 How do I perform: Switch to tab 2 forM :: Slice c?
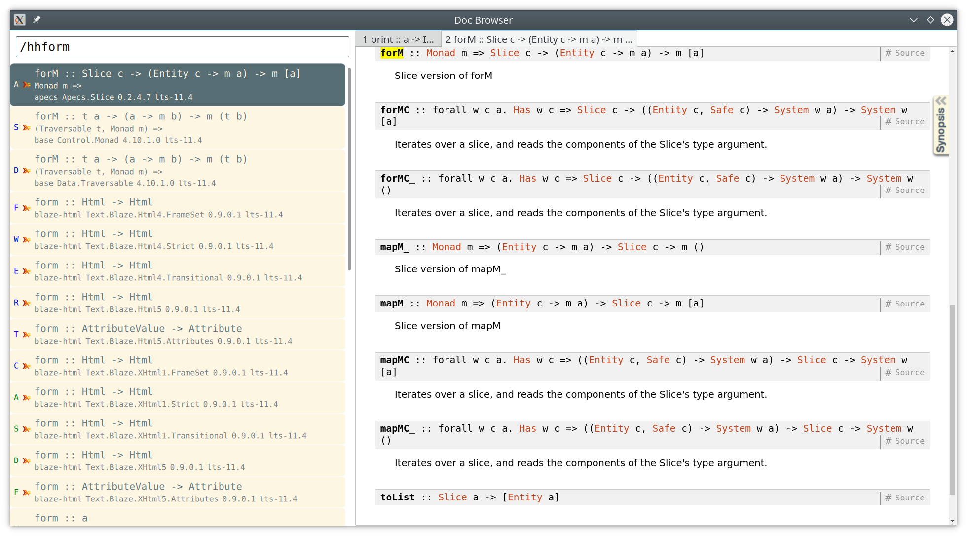click(539, 39)
